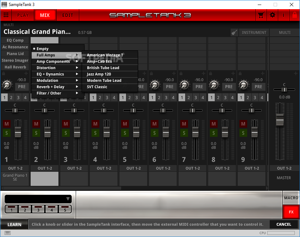300x237 pixels.
Task: Select macro button 3
Action: tap(38, 209)
